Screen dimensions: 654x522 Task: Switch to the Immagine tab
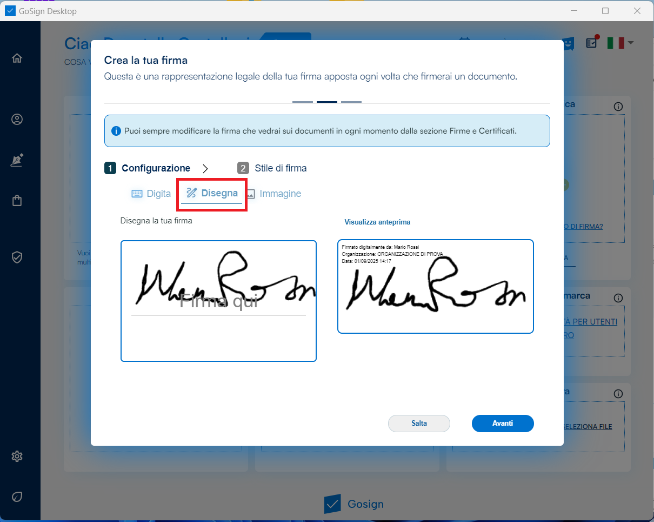click(273, 194)
